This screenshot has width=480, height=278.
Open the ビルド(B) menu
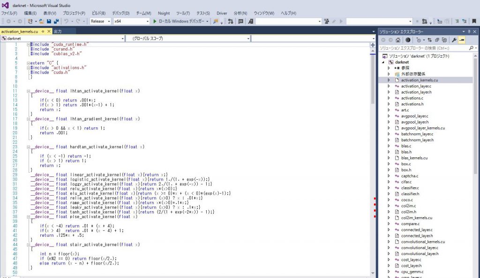98,13
